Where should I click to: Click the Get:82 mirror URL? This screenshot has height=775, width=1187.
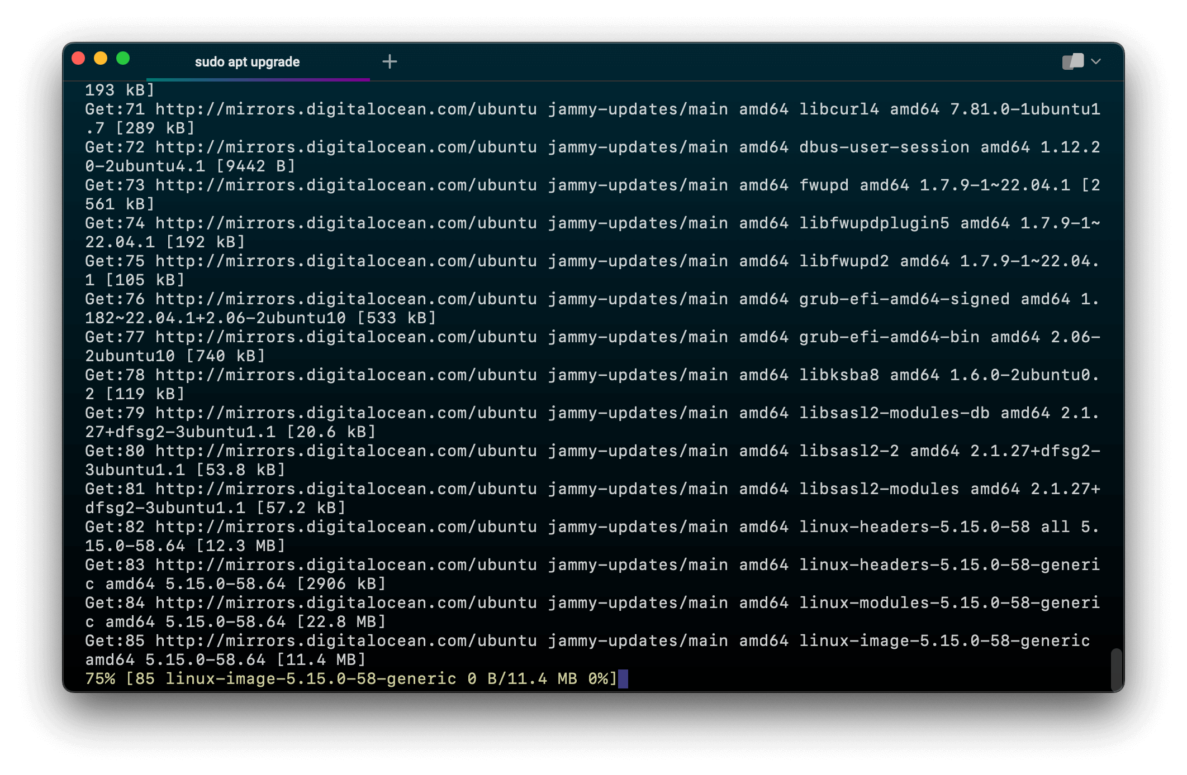coord(346,527)
